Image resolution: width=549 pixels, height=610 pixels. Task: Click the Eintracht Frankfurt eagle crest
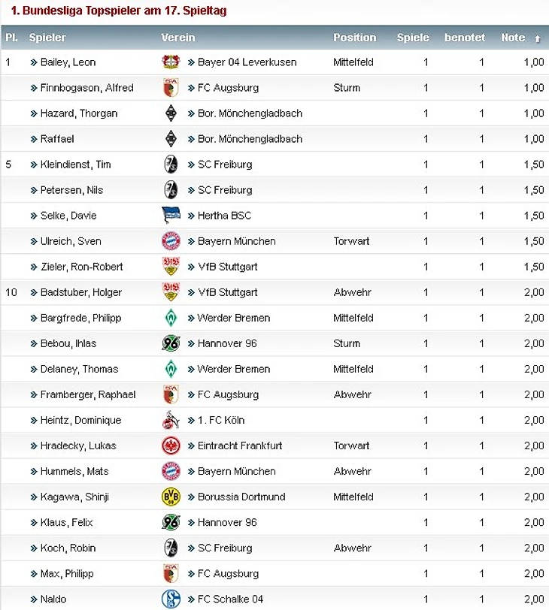point(171,445)
